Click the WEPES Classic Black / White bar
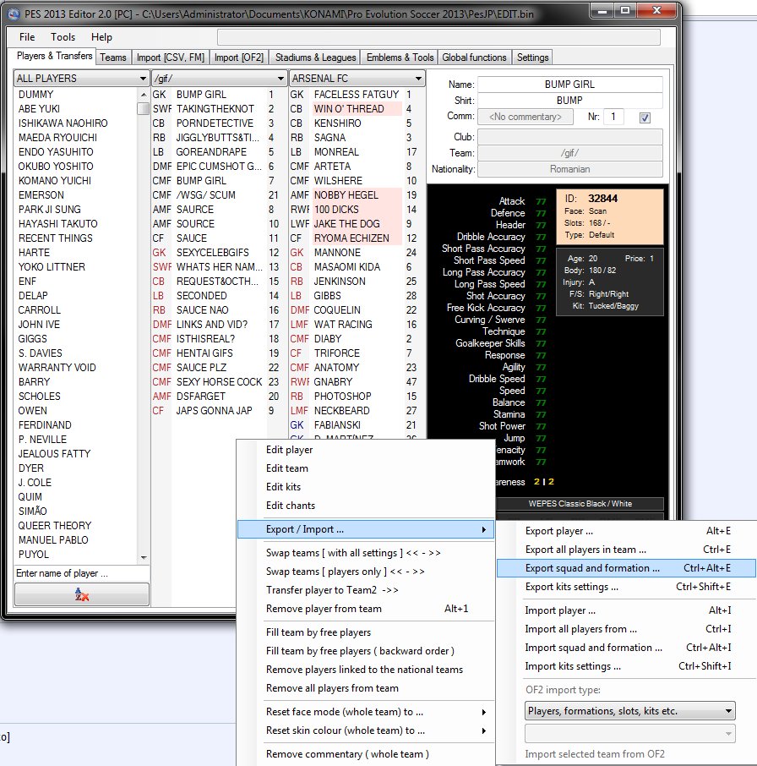The image size is (757, 766). point(580,504)
